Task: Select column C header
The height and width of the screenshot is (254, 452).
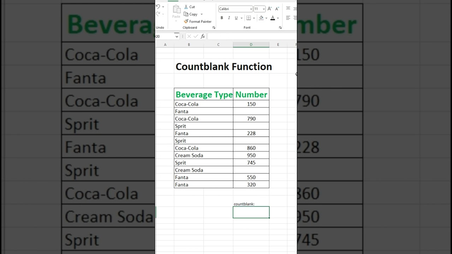Action: click(218, 44)
